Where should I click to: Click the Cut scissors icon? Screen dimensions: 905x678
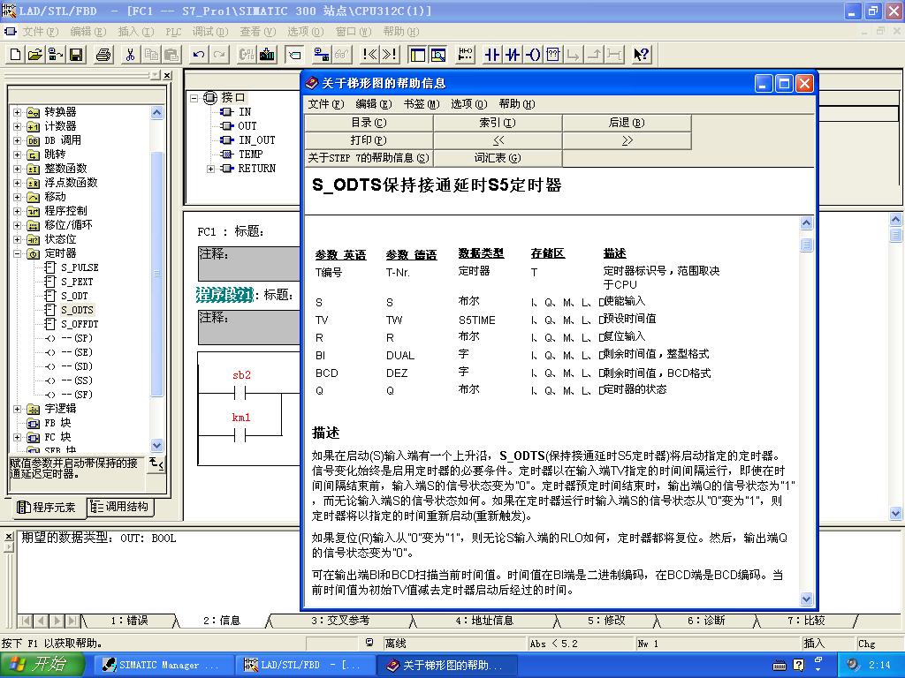(131, 55)
